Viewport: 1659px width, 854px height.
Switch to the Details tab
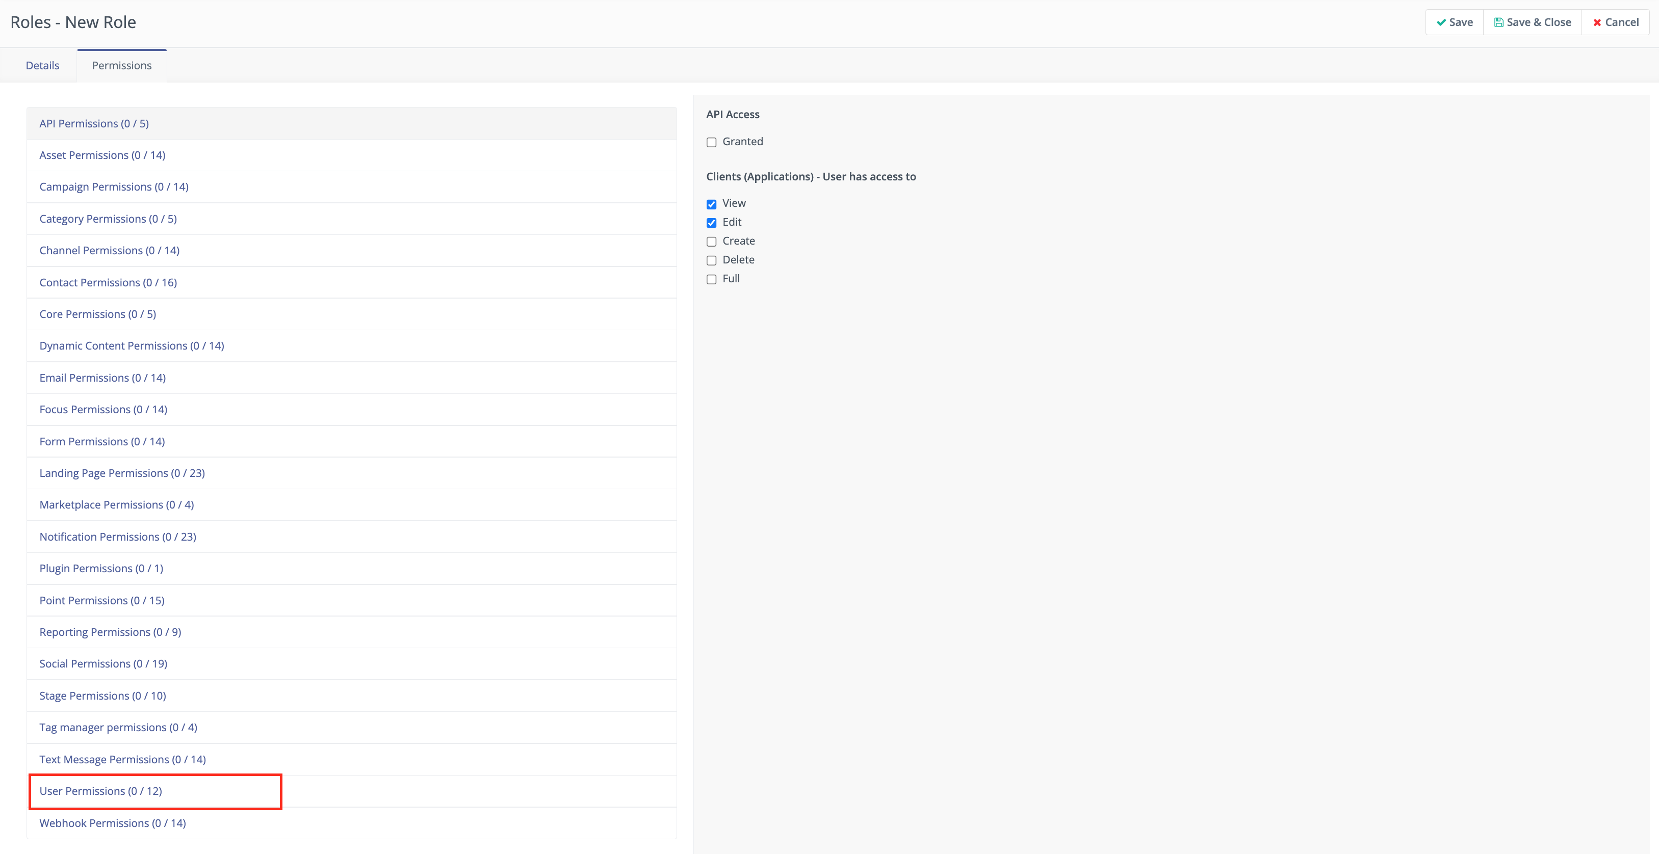(x=42, y=66)
